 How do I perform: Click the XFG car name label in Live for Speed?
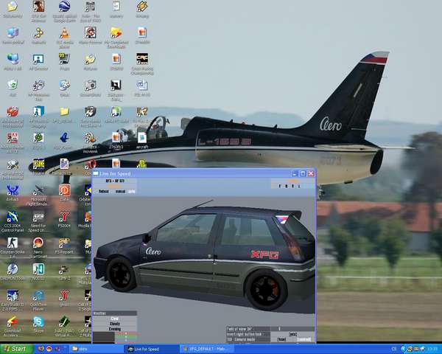[115, 181]
